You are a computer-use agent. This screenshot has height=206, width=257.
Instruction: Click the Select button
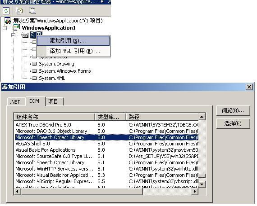point(233,123)
